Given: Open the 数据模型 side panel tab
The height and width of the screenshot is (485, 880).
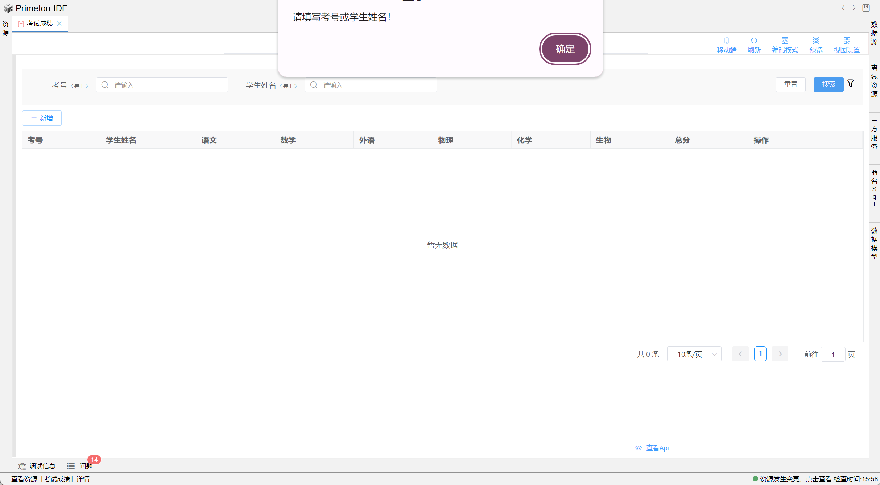Looking at the screenshot, I should pyautogui.click(x=874, y=243).
